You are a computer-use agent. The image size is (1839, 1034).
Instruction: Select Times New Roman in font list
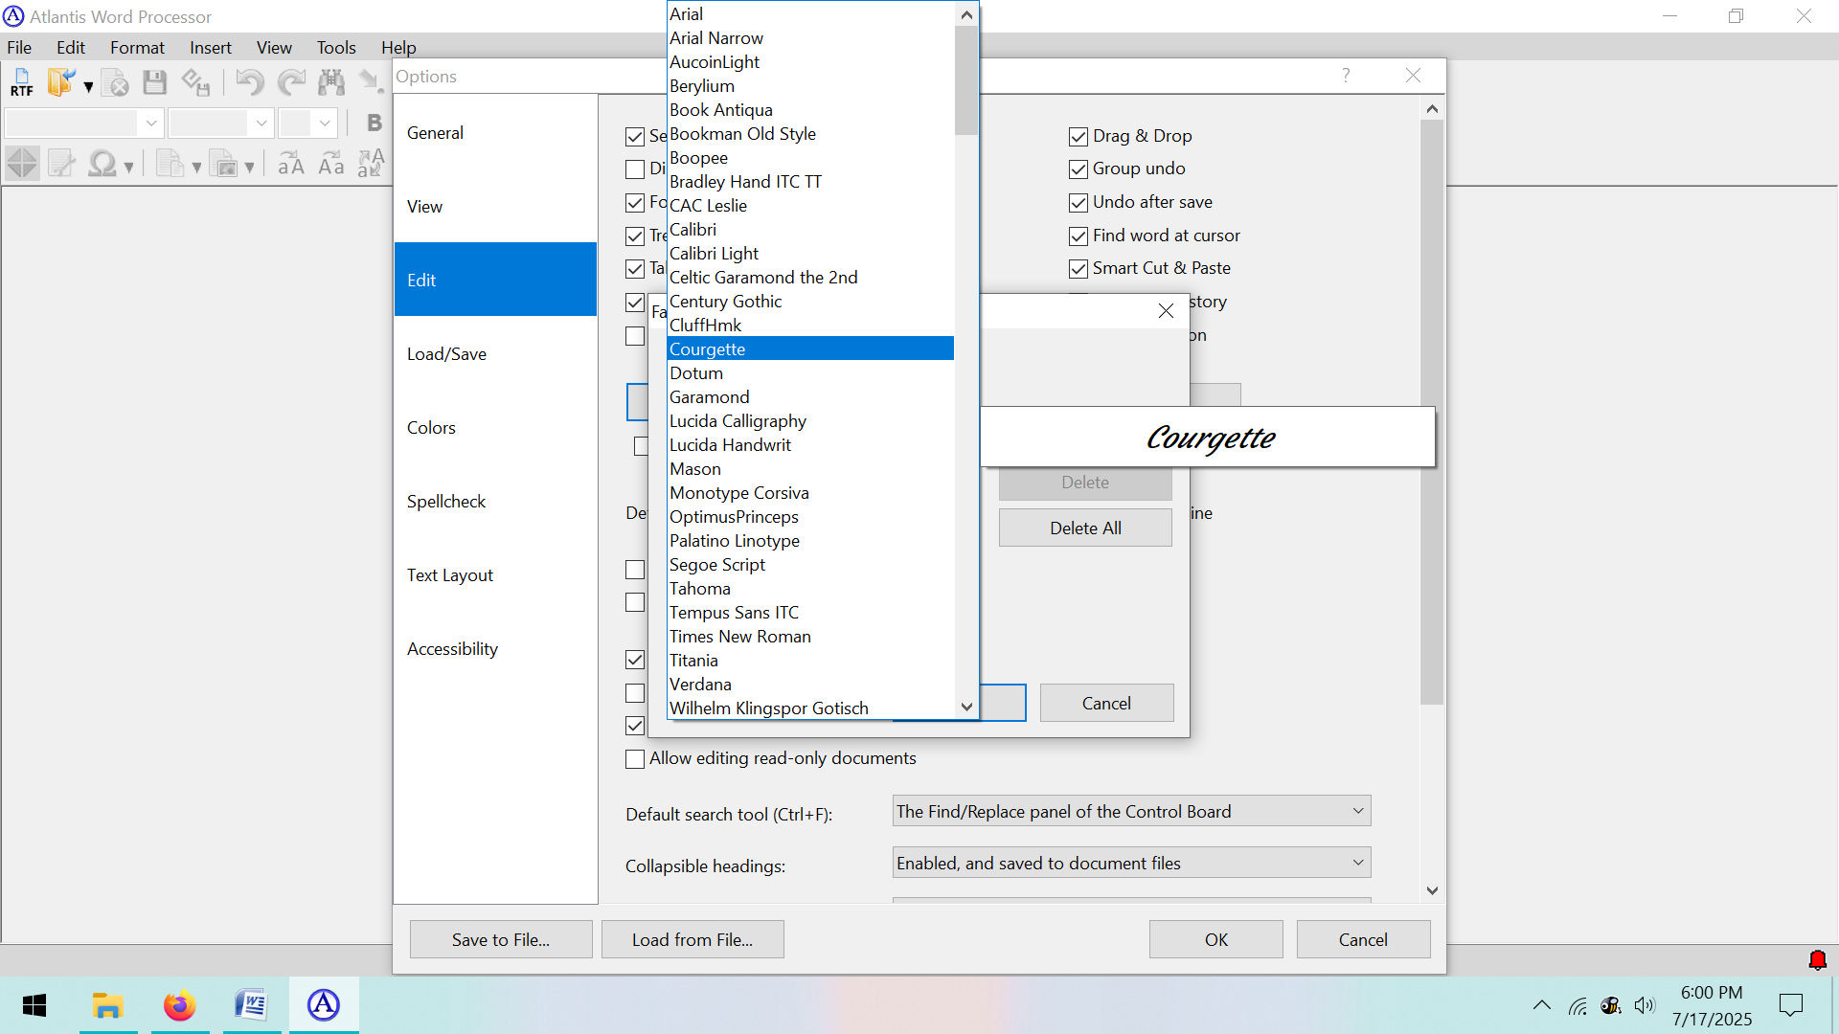(x=810, y=637)
